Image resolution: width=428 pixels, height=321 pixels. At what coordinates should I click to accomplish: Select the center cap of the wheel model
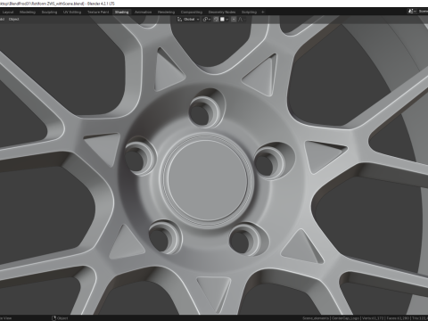[208, 179]
